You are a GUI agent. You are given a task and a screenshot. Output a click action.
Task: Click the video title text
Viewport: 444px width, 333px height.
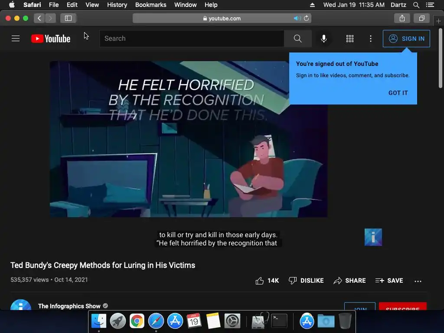tap(103, 265)
